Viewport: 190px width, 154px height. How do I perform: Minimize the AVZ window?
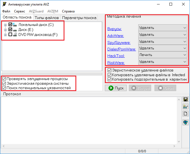click(x=158, y=4)
